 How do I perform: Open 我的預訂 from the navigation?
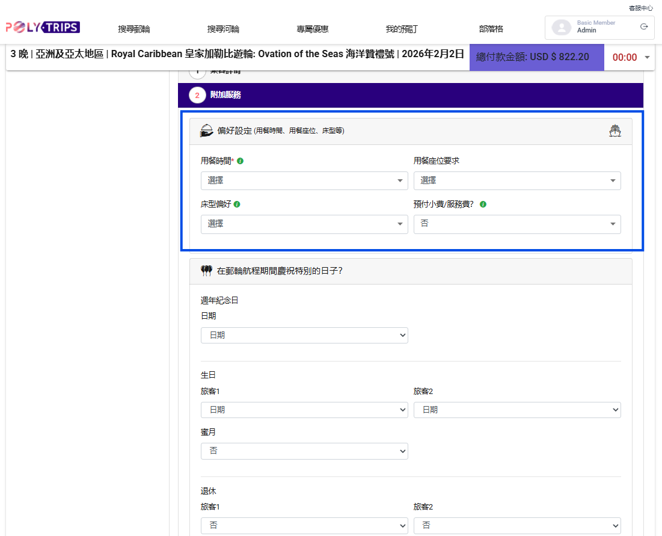click(402, 29)
